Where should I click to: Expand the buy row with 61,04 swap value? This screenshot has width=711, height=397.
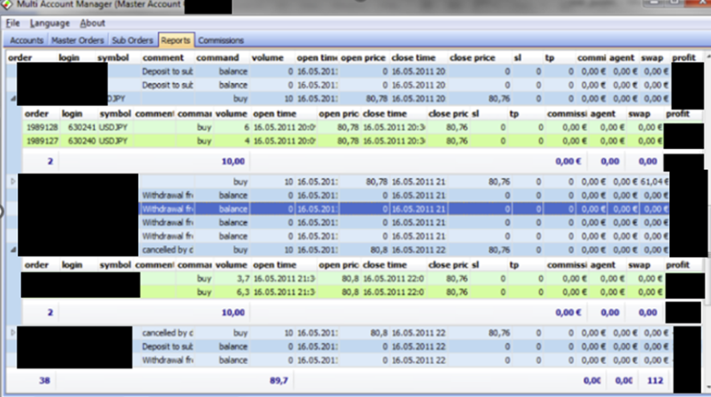[x=12, y=182]
